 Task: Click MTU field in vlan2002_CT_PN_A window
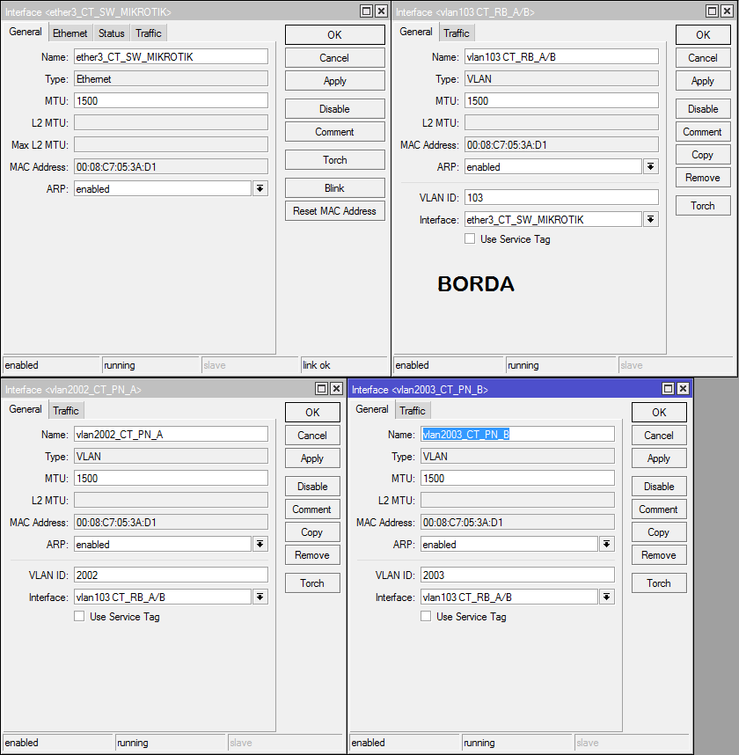click(x=171, y=478)
